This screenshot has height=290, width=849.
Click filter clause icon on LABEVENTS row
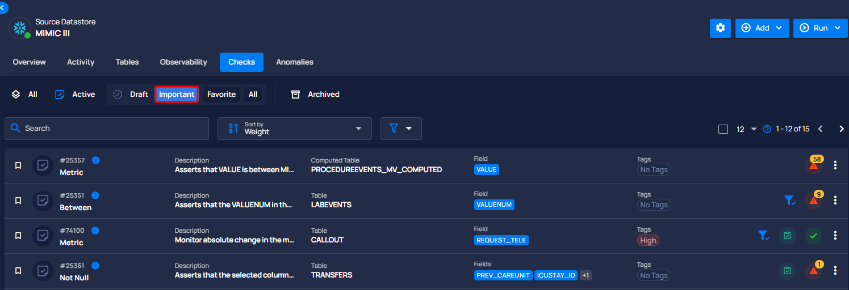pos(789,201)
